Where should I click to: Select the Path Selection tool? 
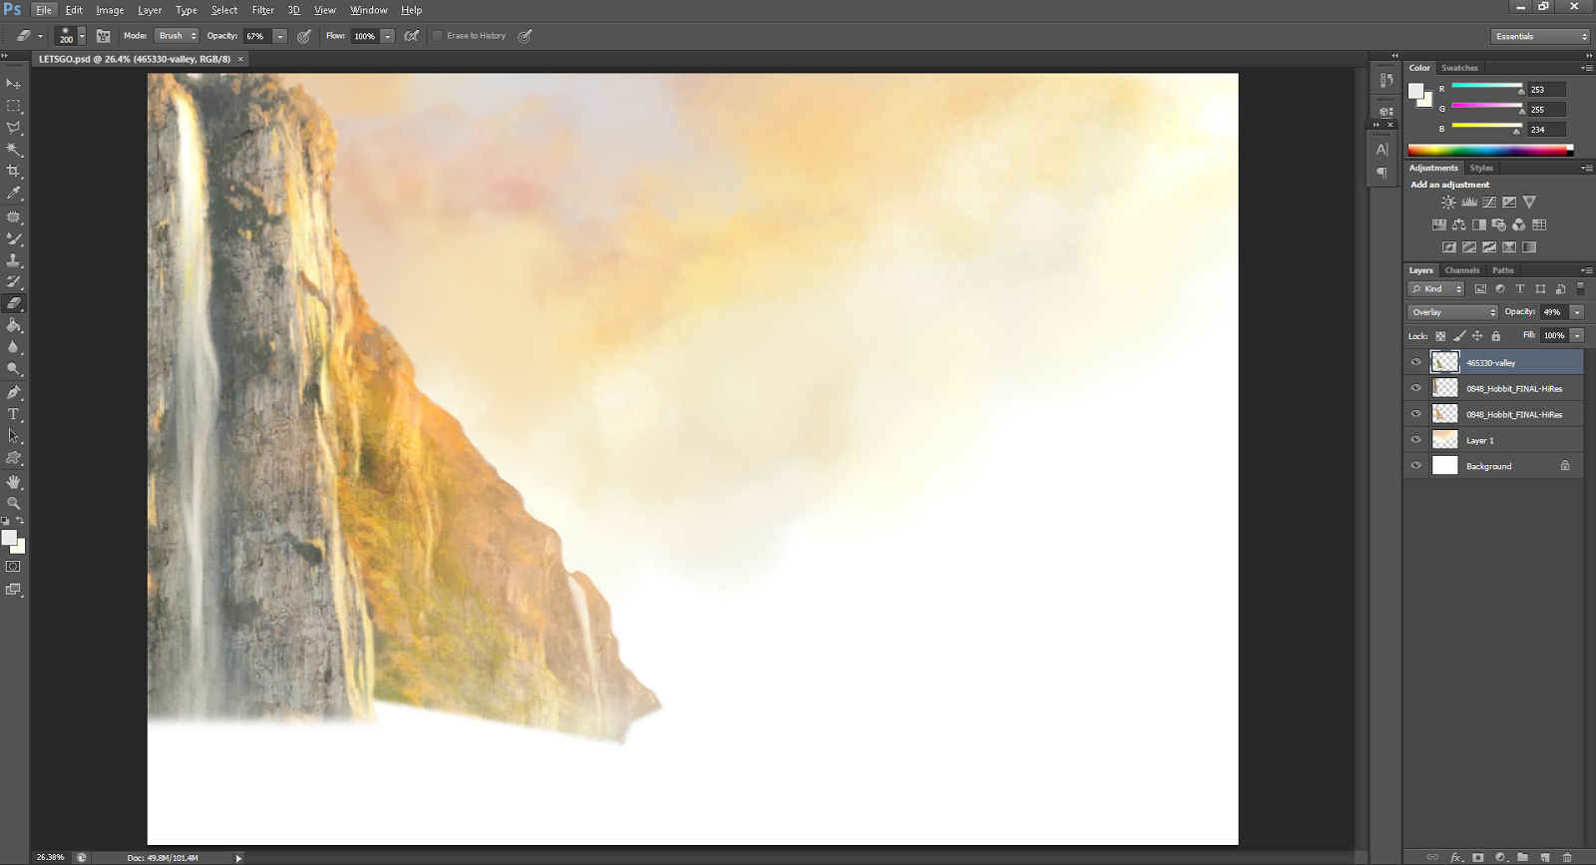14,437
